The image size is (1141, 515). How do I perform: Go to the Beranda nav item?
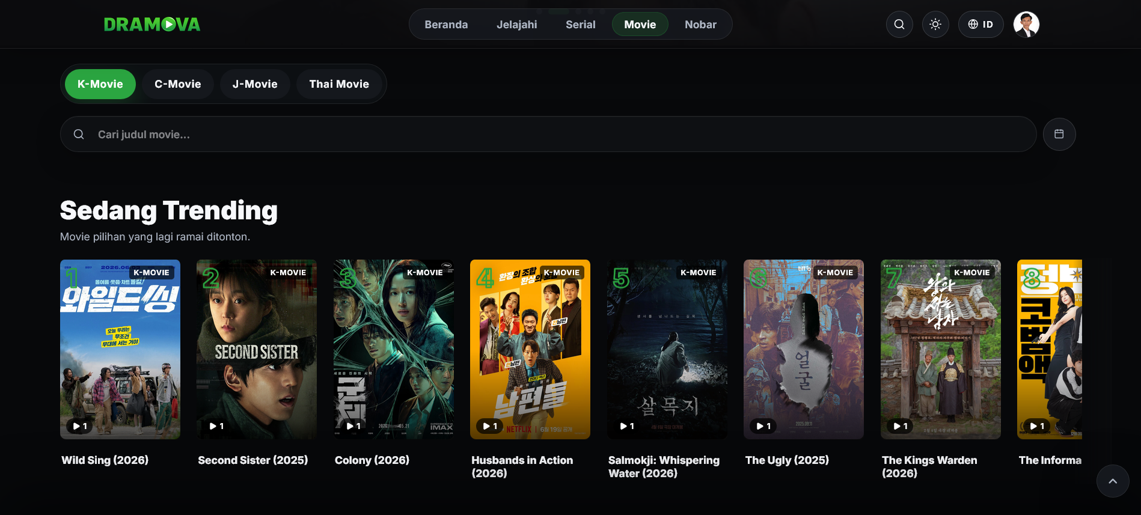tap(446, 25)
